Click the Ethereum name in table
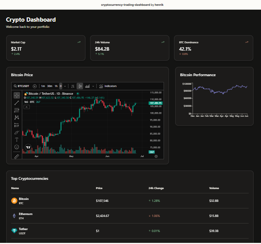Screen dimensions: 261x244 pyautogui.click(x=26, y=214)
